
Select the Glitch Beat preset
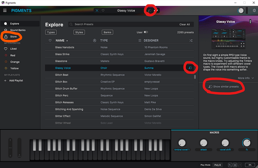tap(119, 75)
